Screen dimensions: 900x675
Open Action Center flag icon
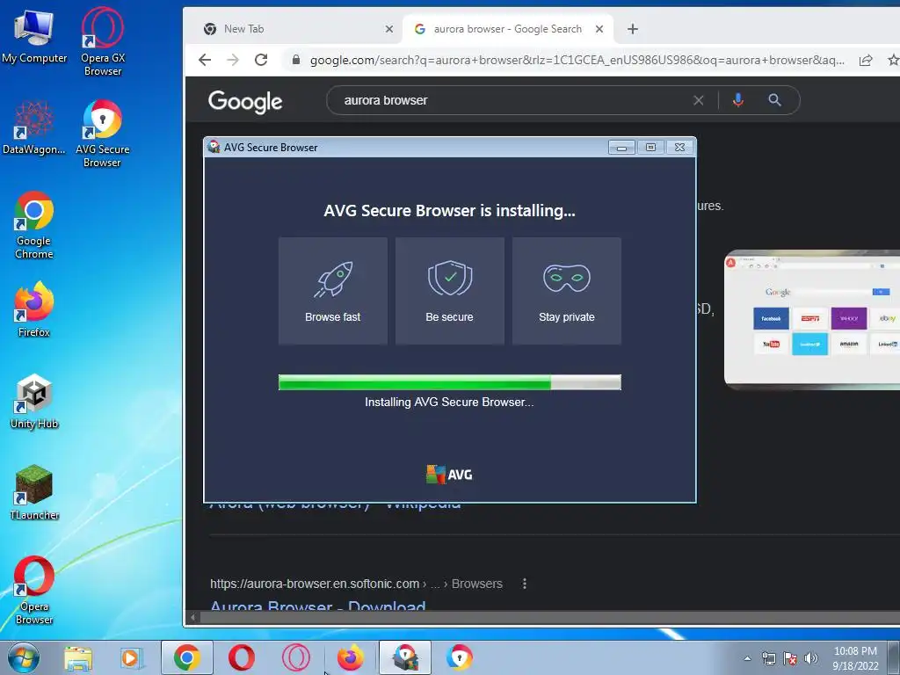[790, 658]
